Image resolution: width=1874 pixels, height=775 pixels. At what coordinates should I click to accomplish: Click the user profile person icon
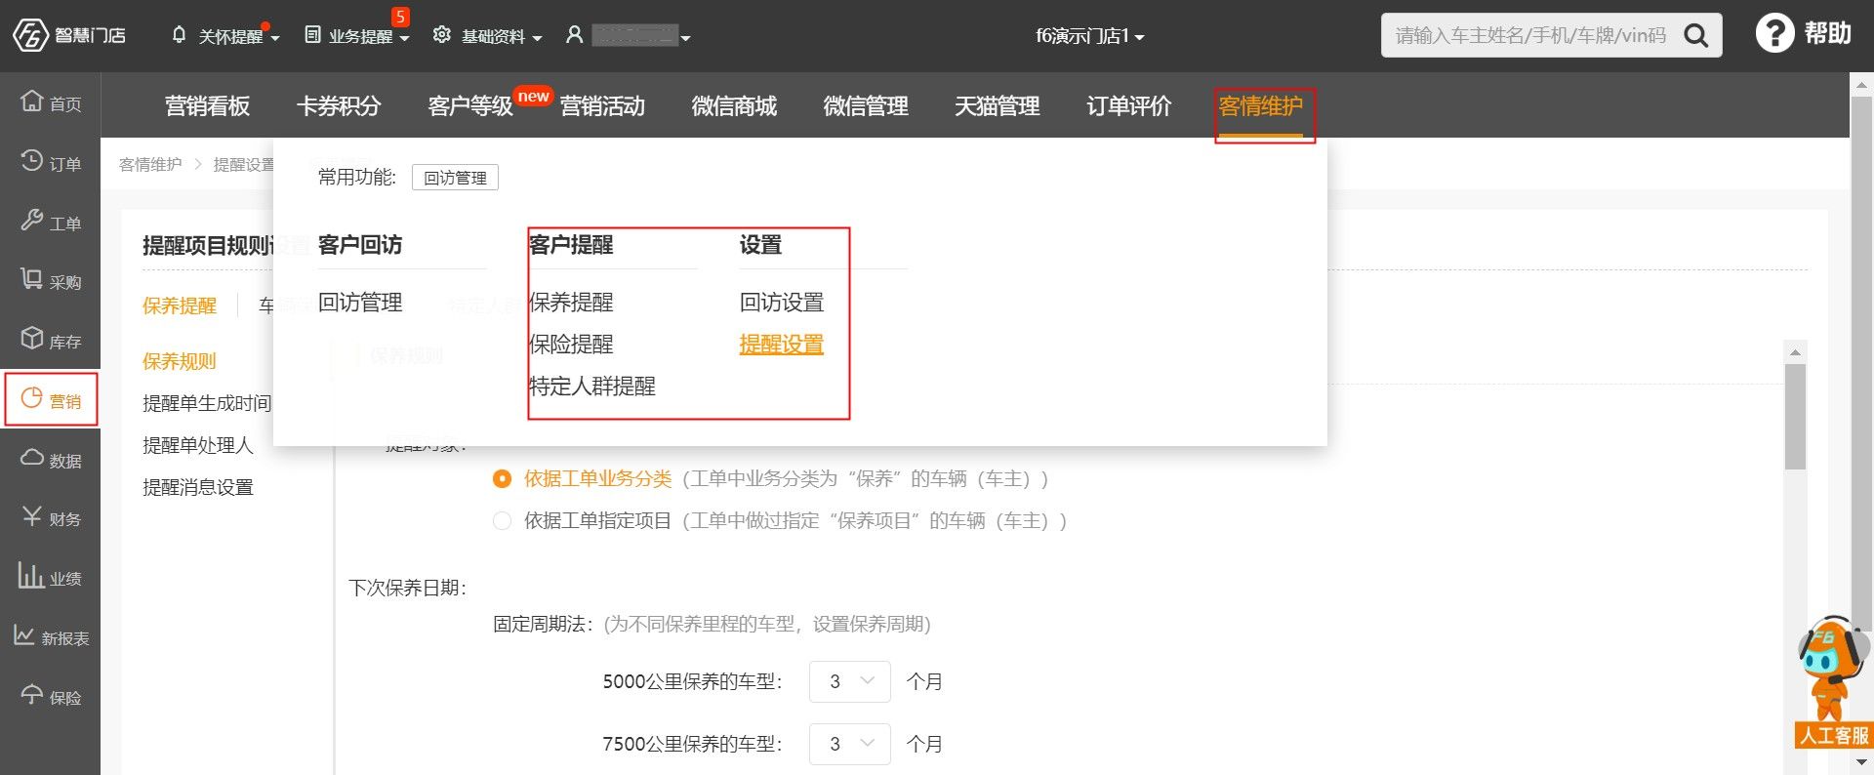pyautogui.click(x=575, y=35)
